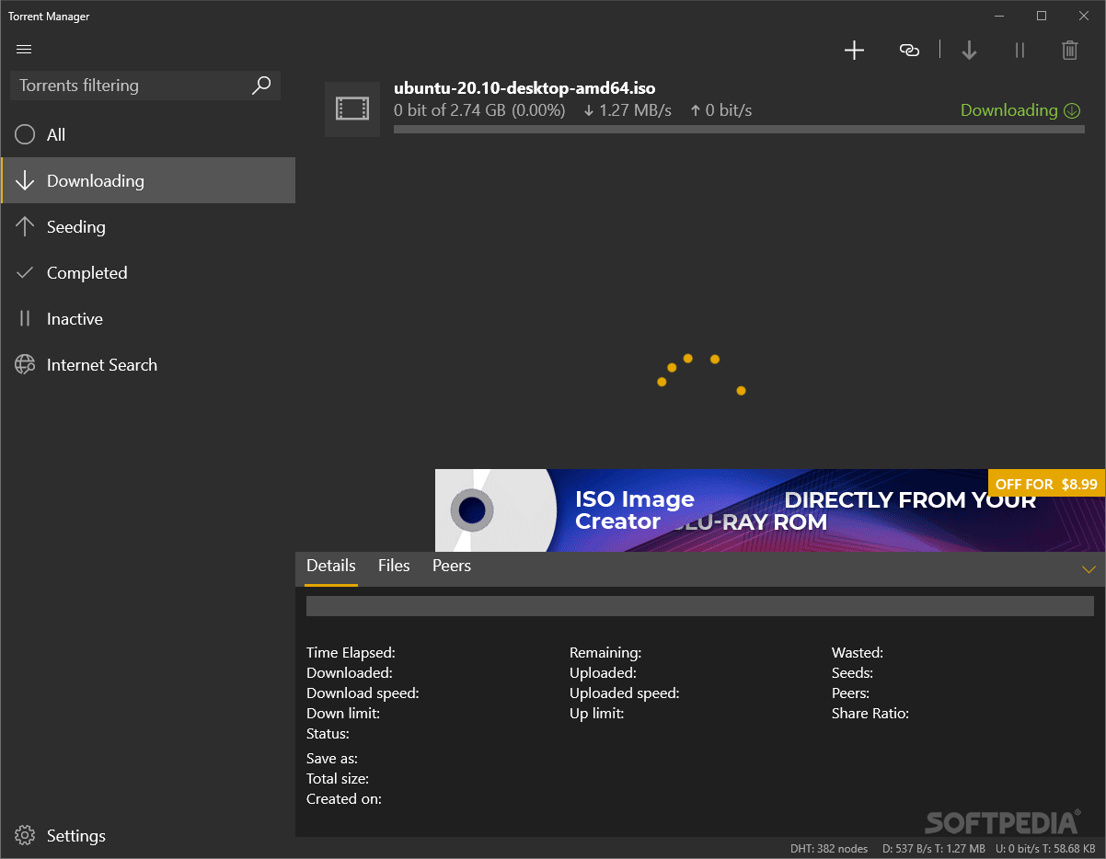This screenshot has width=1106, height=859.
Task: Click the DHT: 382 nodes status
Action: (829, 848)
